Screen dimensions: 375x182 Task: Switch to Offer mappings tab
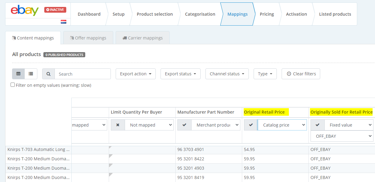pos(88,38)
